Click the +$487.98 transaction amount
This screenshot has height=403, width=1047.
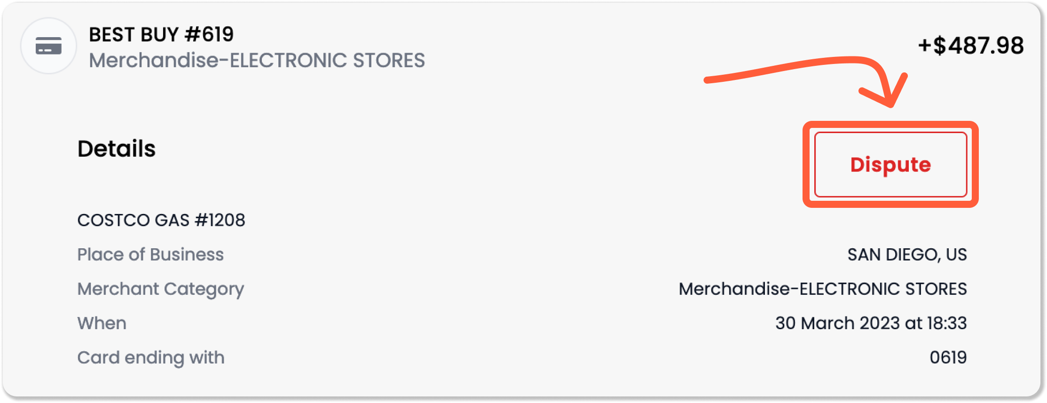[x=971, y=46]
